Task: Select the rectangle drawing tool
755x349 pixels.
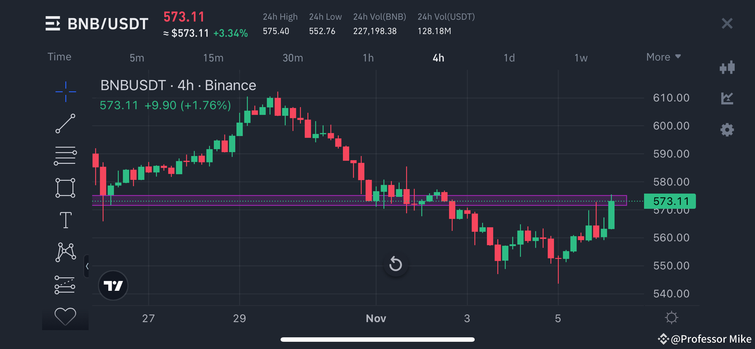Action: point(65,188)
